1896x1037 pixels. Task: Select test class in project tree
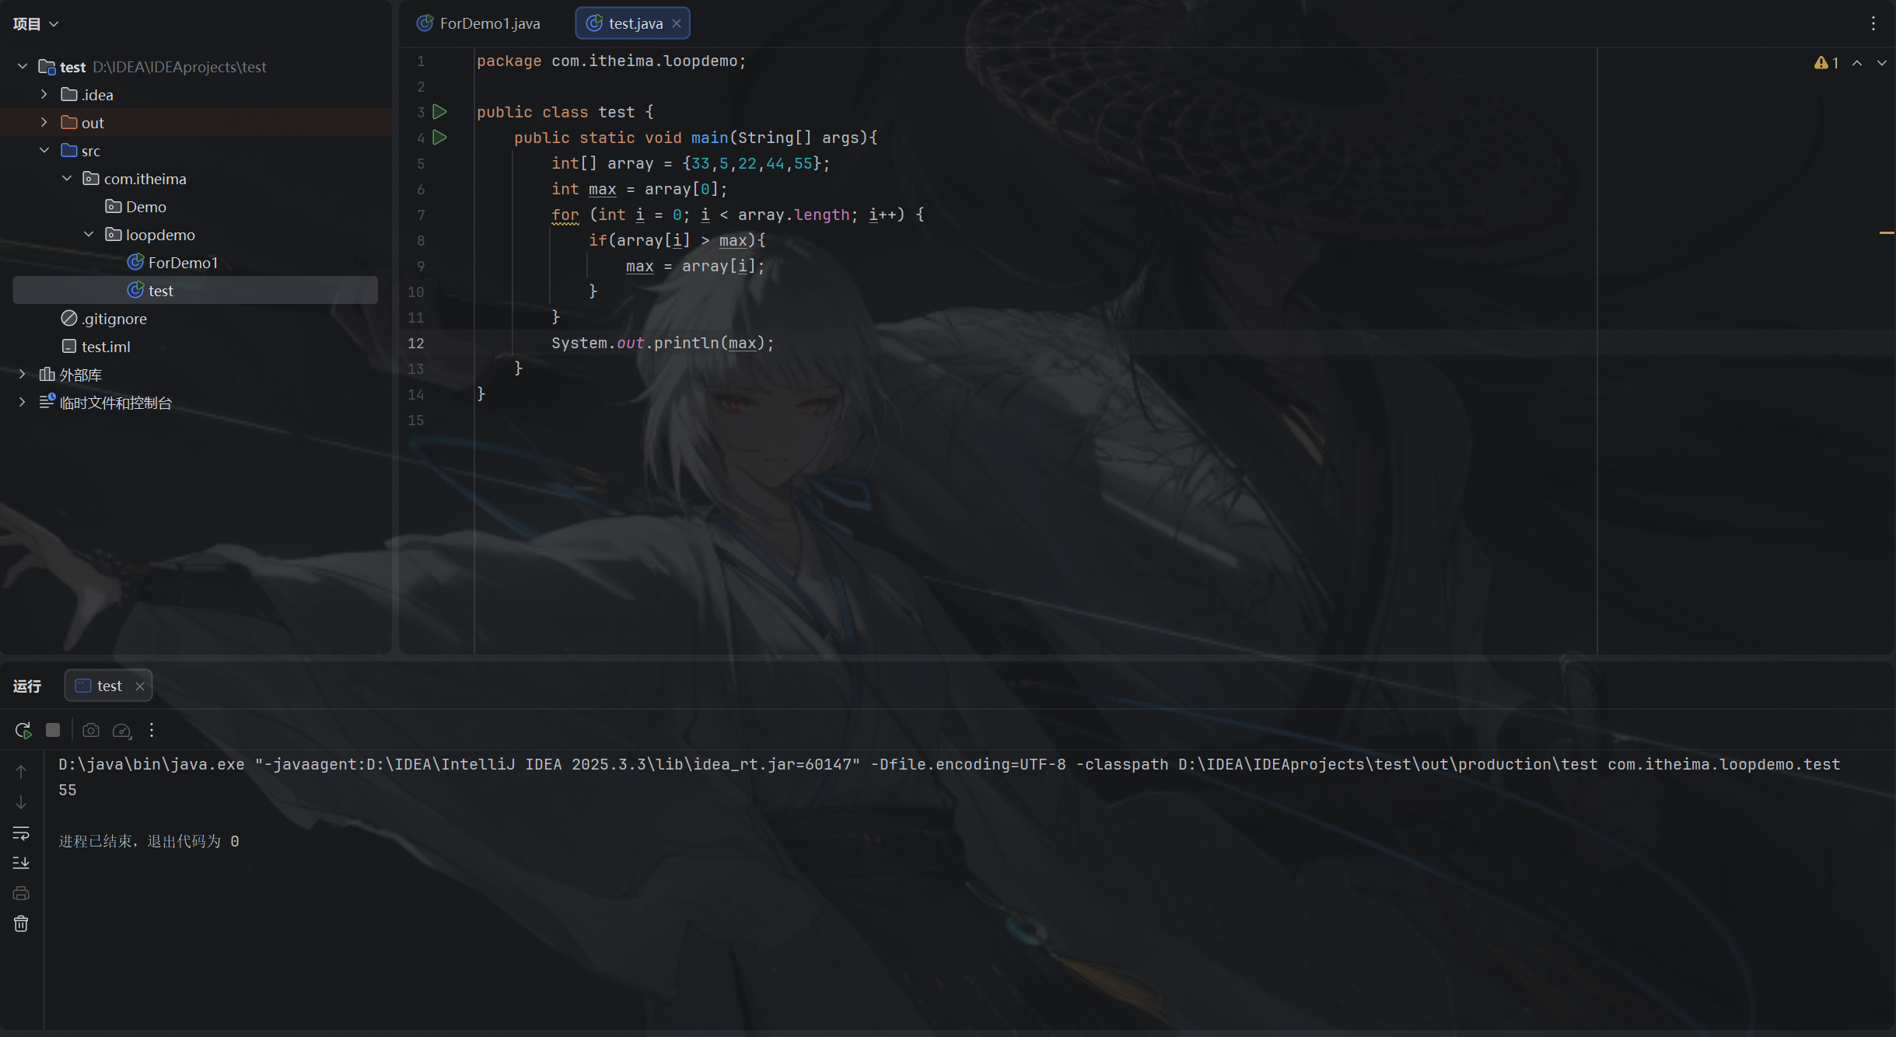195,291
